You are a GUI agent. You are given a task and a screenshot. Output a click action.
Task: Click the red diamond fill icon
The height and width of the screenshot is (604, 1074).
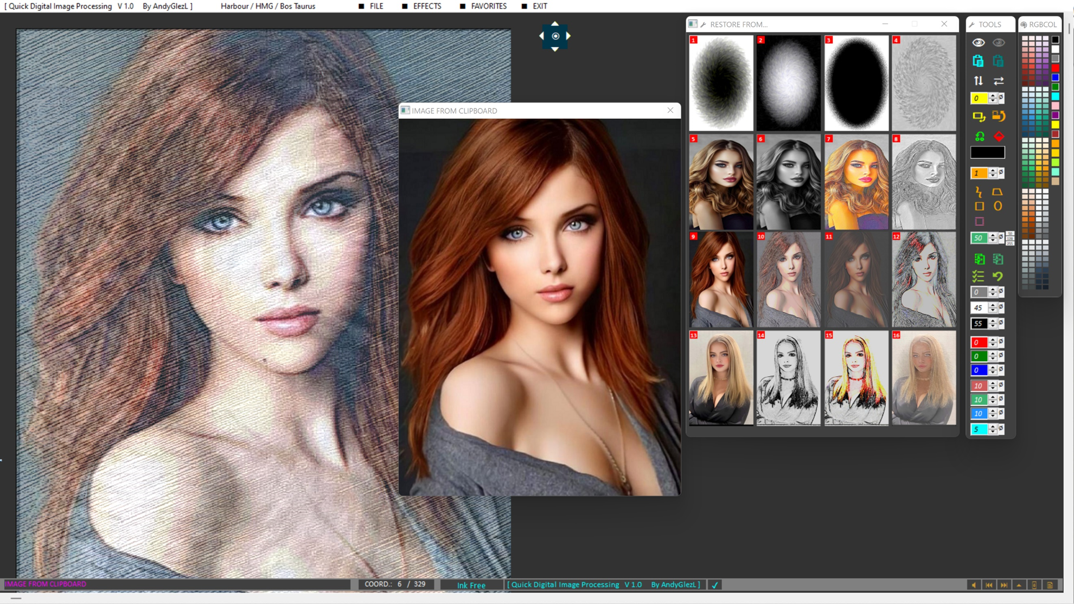point(999,137)
